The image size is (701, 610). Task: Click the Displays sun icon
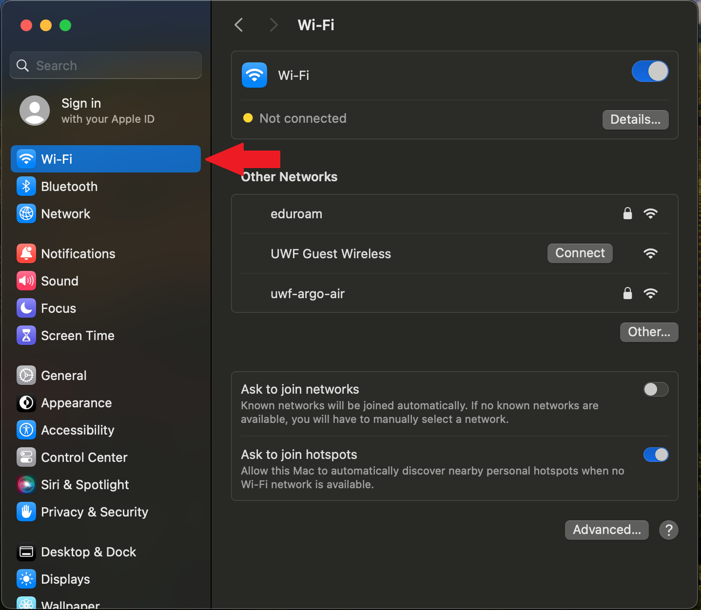pyautogui.click(x=26, y=579)
